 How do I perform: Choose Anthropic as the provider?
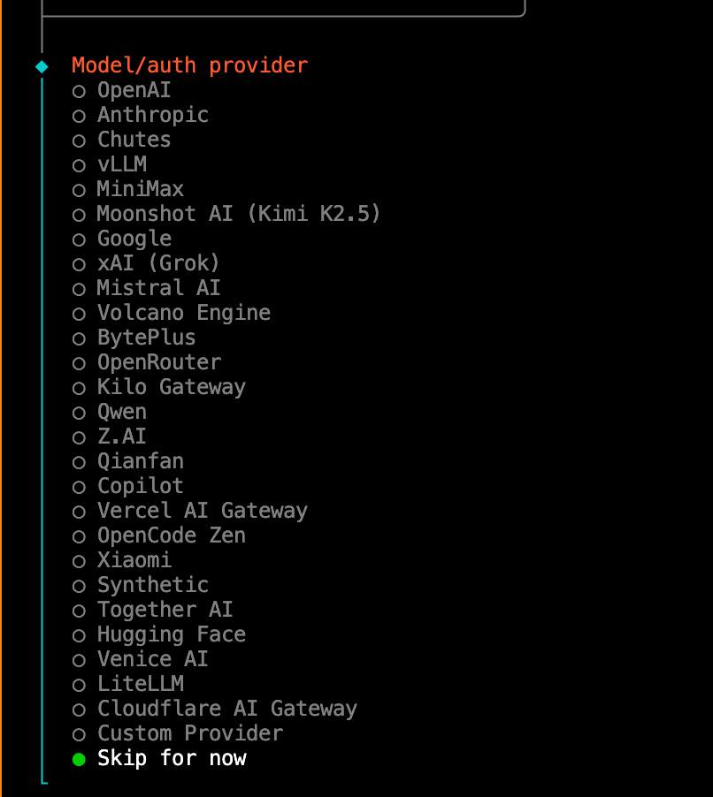coord(152,115)
